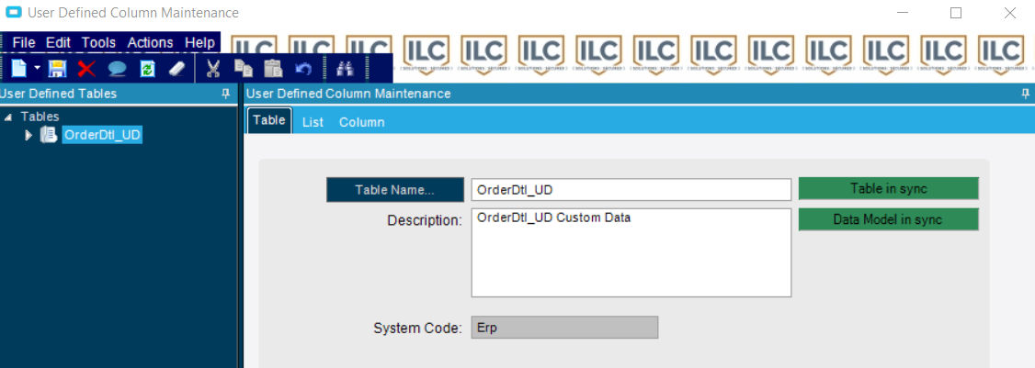Click the scissors Cut icon
The height and width of the screenshot is (368, 1035).
click(x=213, y=69)
